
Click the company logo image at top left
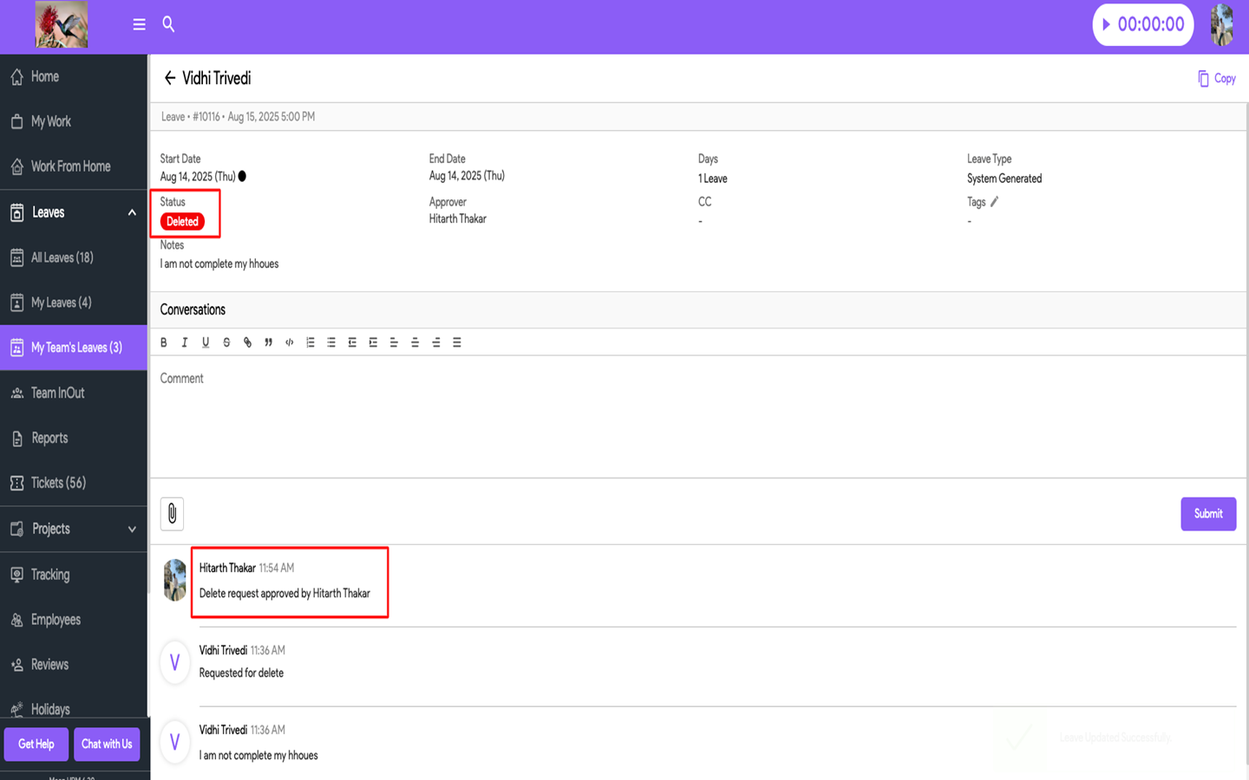coord(62,24)
